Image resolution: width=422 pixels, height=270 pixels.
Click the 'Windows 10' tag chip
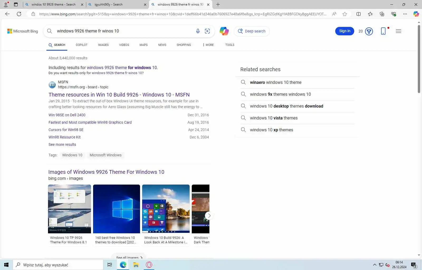pyautogui.click(x=72, y=155)
